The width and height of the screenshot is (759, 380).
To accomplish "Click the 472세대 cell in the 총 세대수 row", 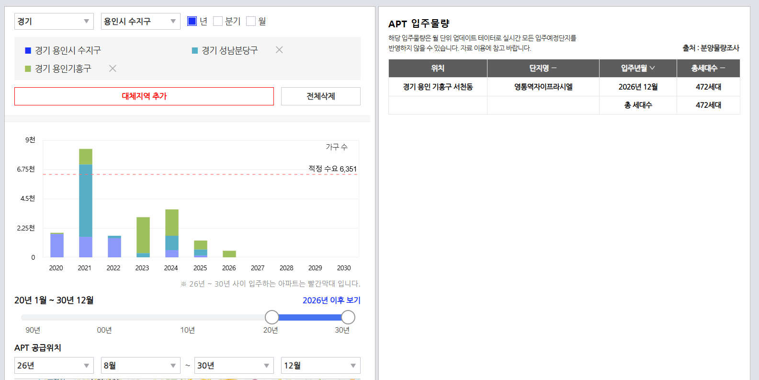I will point(708,105).
